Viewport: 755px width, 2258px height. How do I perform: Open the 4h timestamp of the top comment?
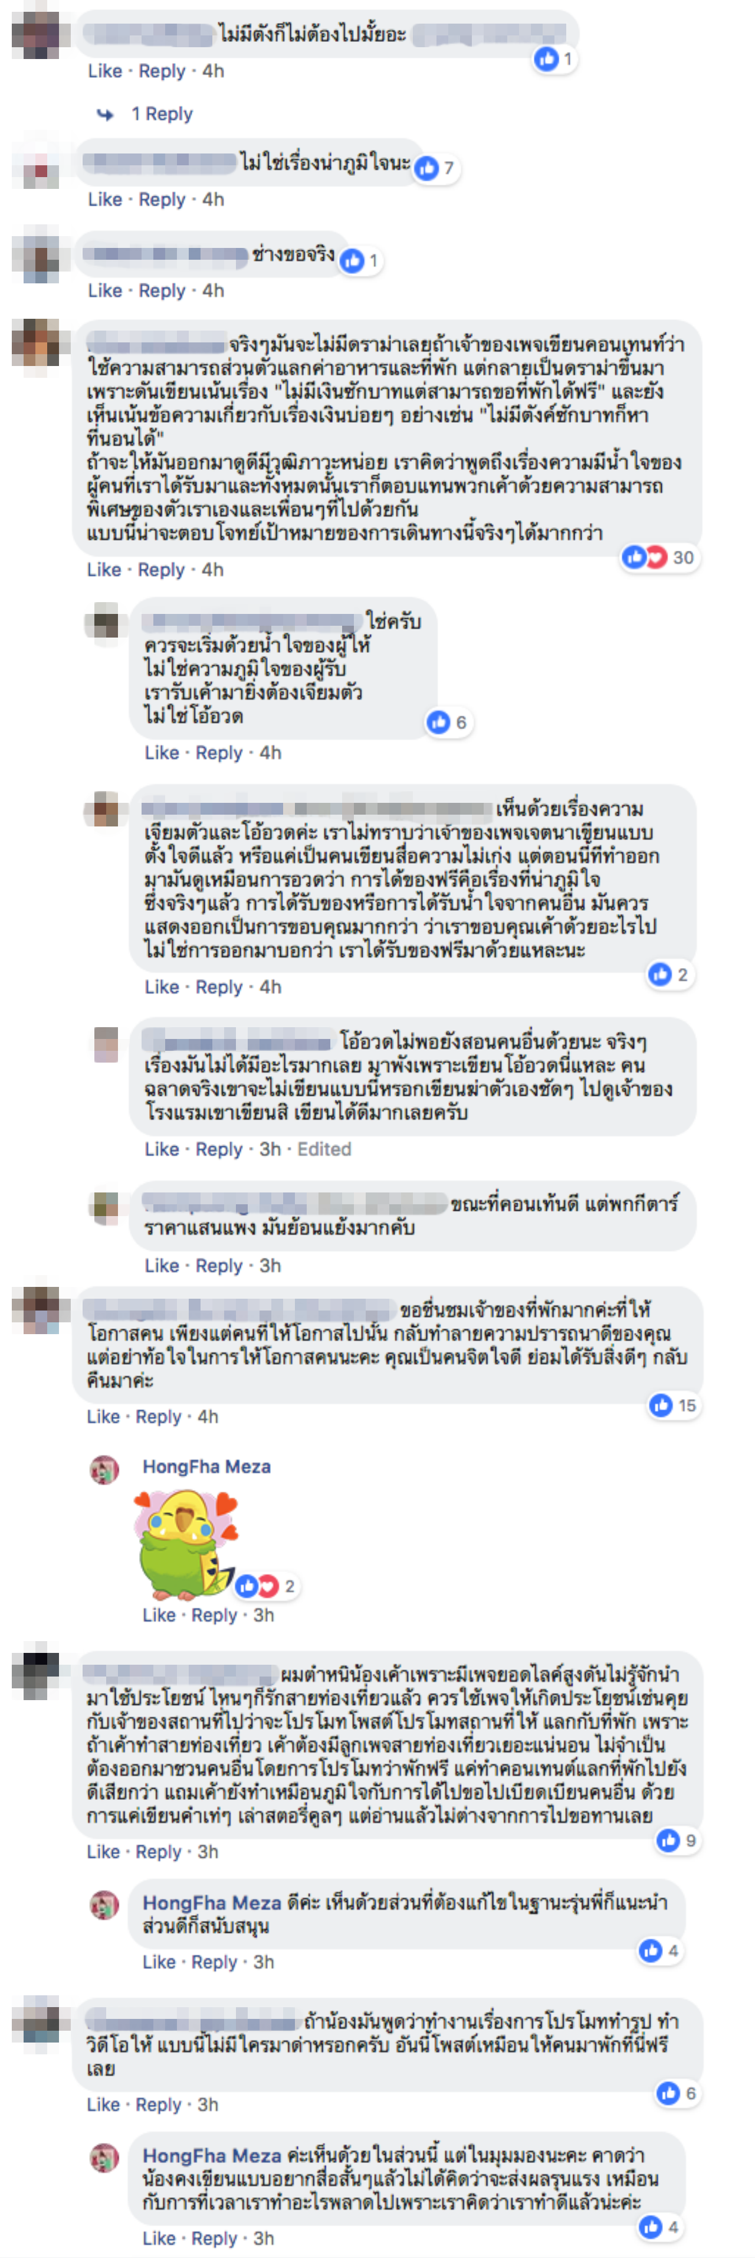(x=214, y=71)
